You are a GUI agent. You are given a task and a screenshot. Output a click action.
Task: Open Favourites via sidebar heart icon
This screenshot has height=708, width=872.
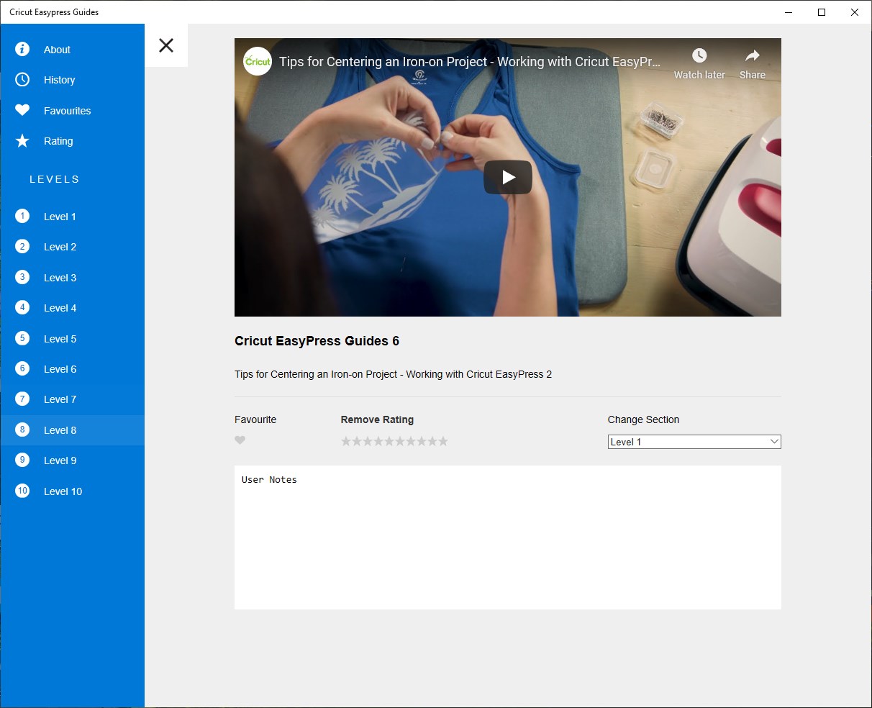tap(22, 110)
